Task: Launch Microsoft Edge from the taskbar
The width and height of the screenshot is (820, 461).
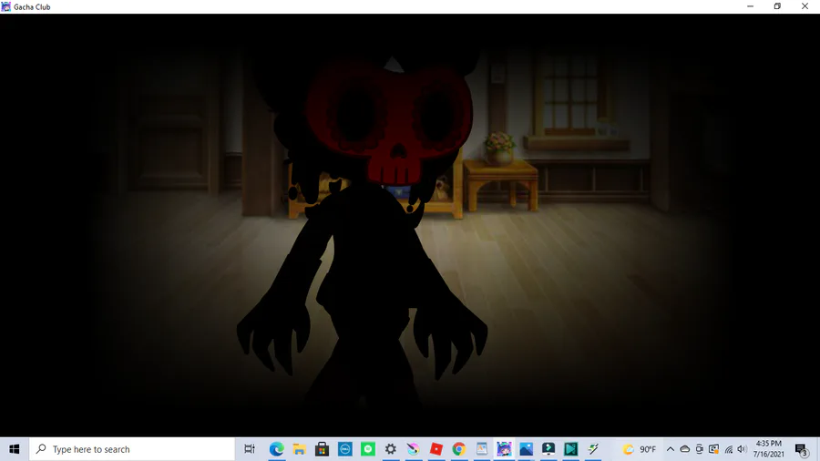Action: click(x=277, y=449)
